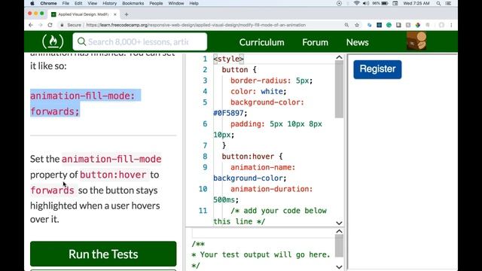The height and width of the screenshot is (271, 482).
Task: Open the user profile avatar
Action: pyautogui.click(x=416, y=41)
